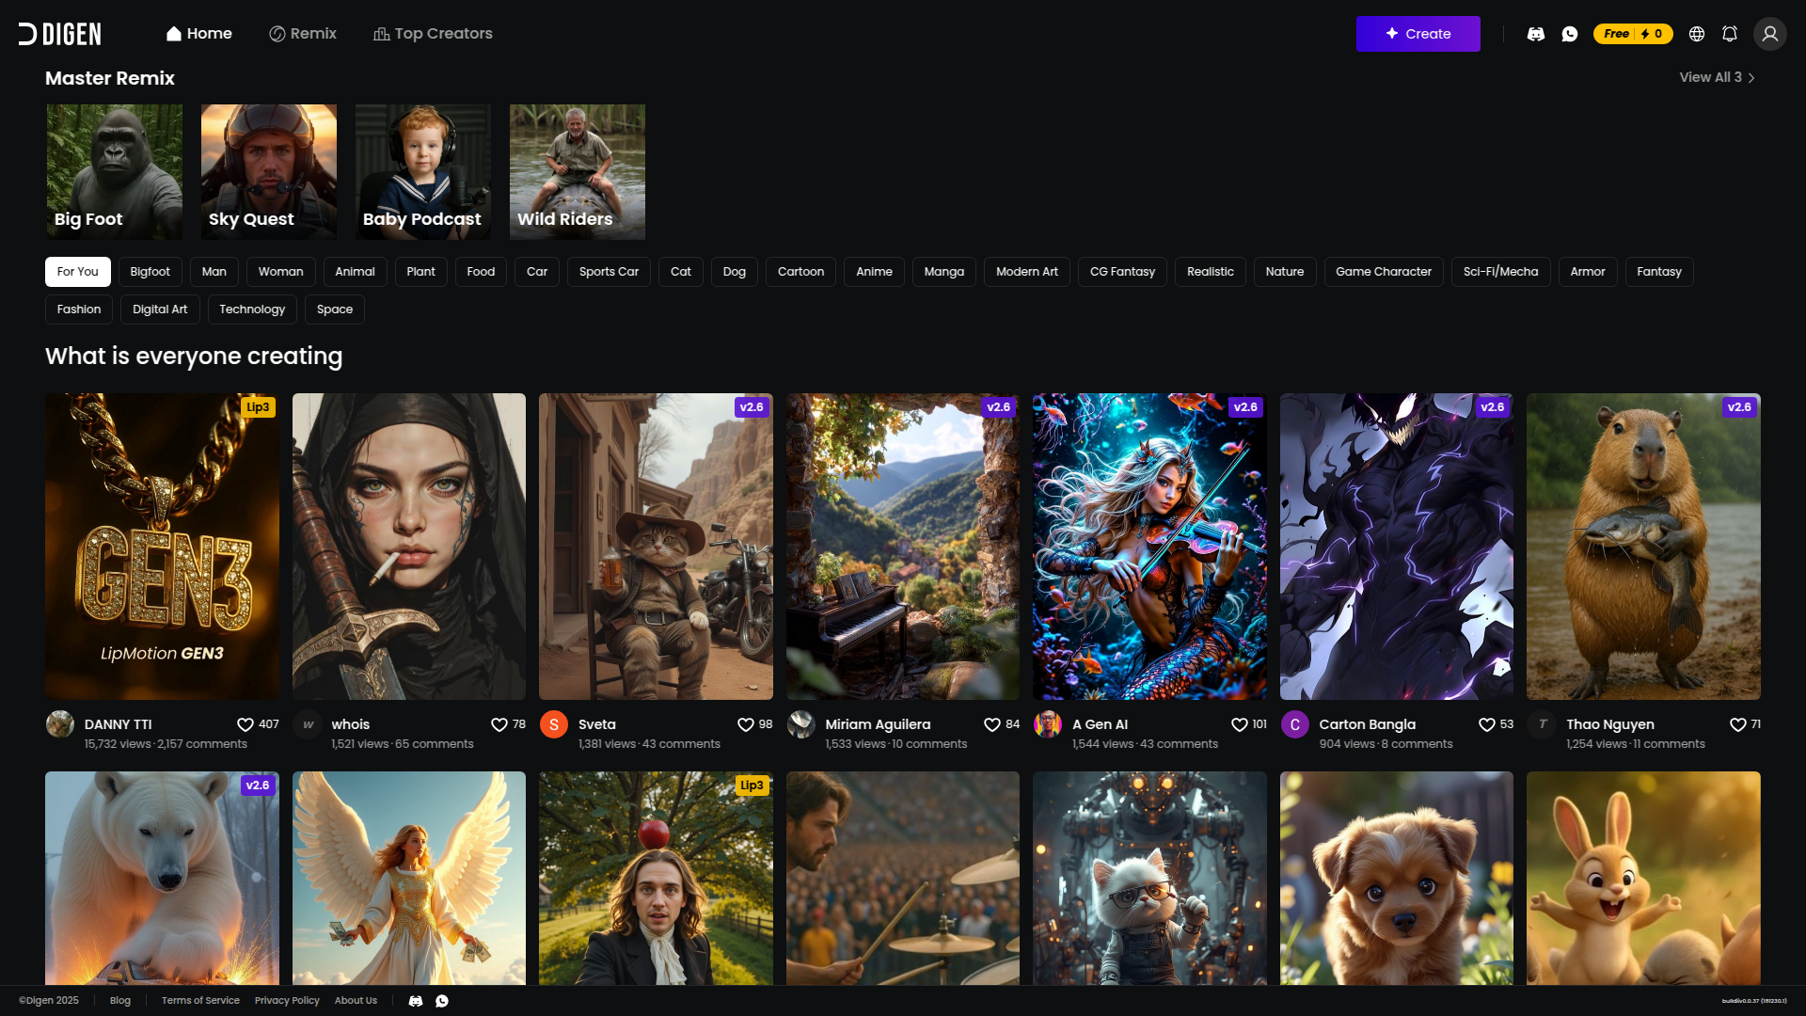Select the Sci-Fi/Mecha category filter

[1500, 272]
